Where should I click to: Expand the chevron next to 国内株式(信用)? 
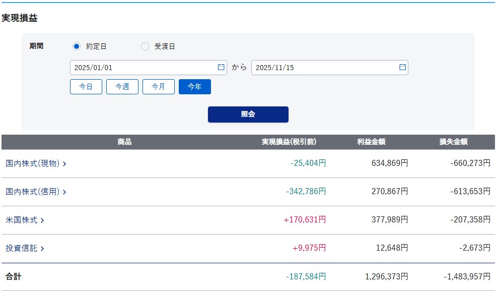[x=64, y=192]
